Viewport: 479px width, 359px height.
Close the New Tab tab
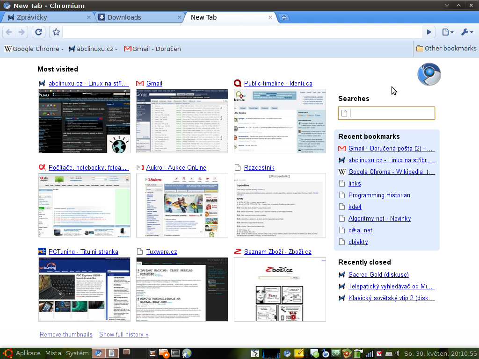270,17
